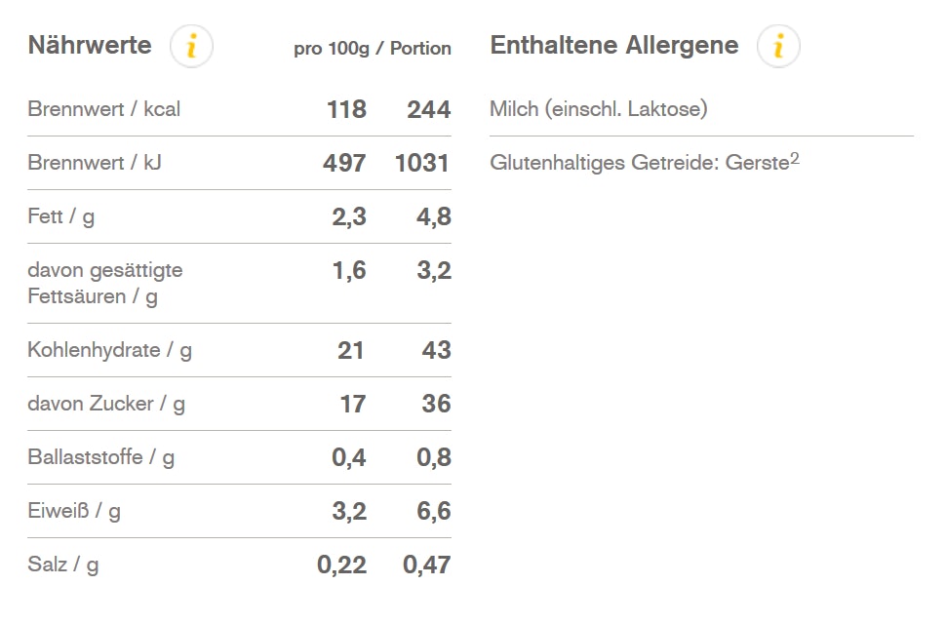Click the Glutenhaltiges Getreide: Gerste entry
946x624 pixels.
tap(639, 163)
